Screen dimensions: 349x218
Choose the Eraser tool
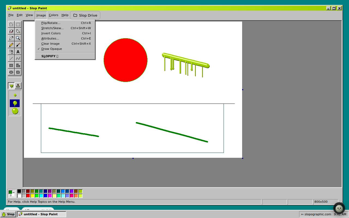(x=11, y=31)
